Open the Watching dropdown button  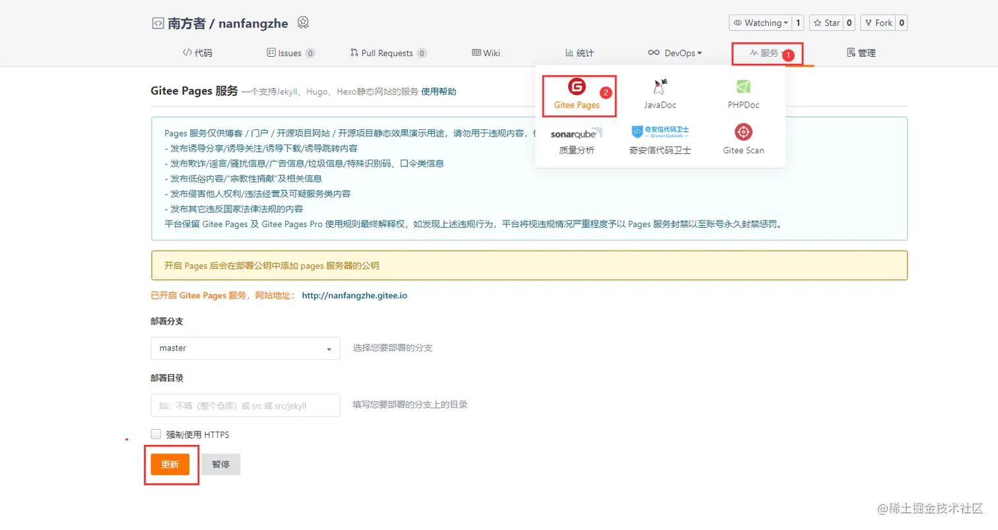coord(760,23)
